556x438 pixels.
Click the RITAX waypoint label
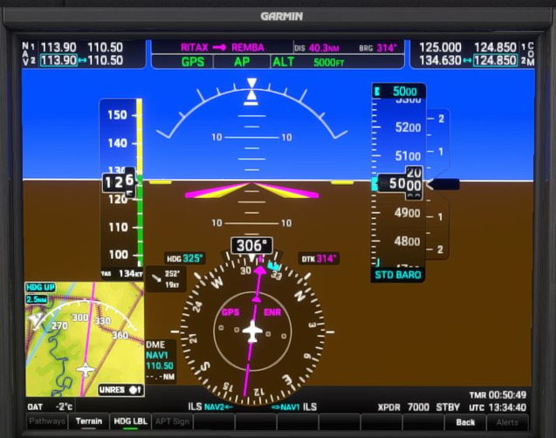(195, 47)
